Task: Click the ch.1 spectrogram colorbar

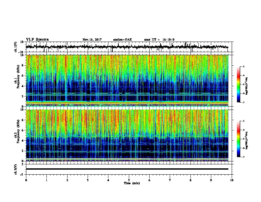Action: pos(238,84)
